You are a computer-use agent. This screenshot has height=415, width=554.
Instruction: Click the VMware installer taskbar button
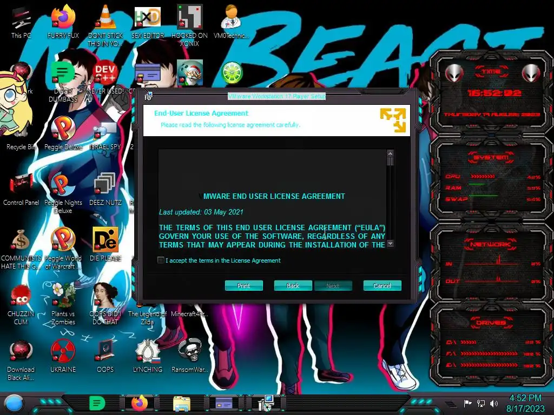pos(266,403)
